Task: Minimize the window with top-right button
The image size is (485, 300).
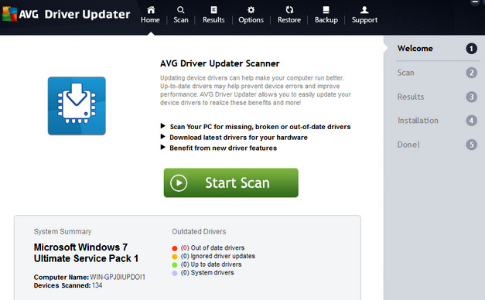Action: click(475, 2)
